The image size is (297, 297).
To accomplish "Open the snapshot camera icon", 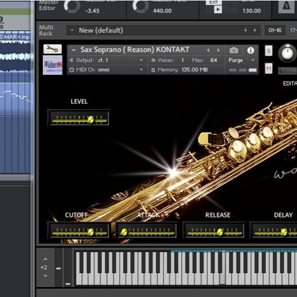I will (233, 50).
